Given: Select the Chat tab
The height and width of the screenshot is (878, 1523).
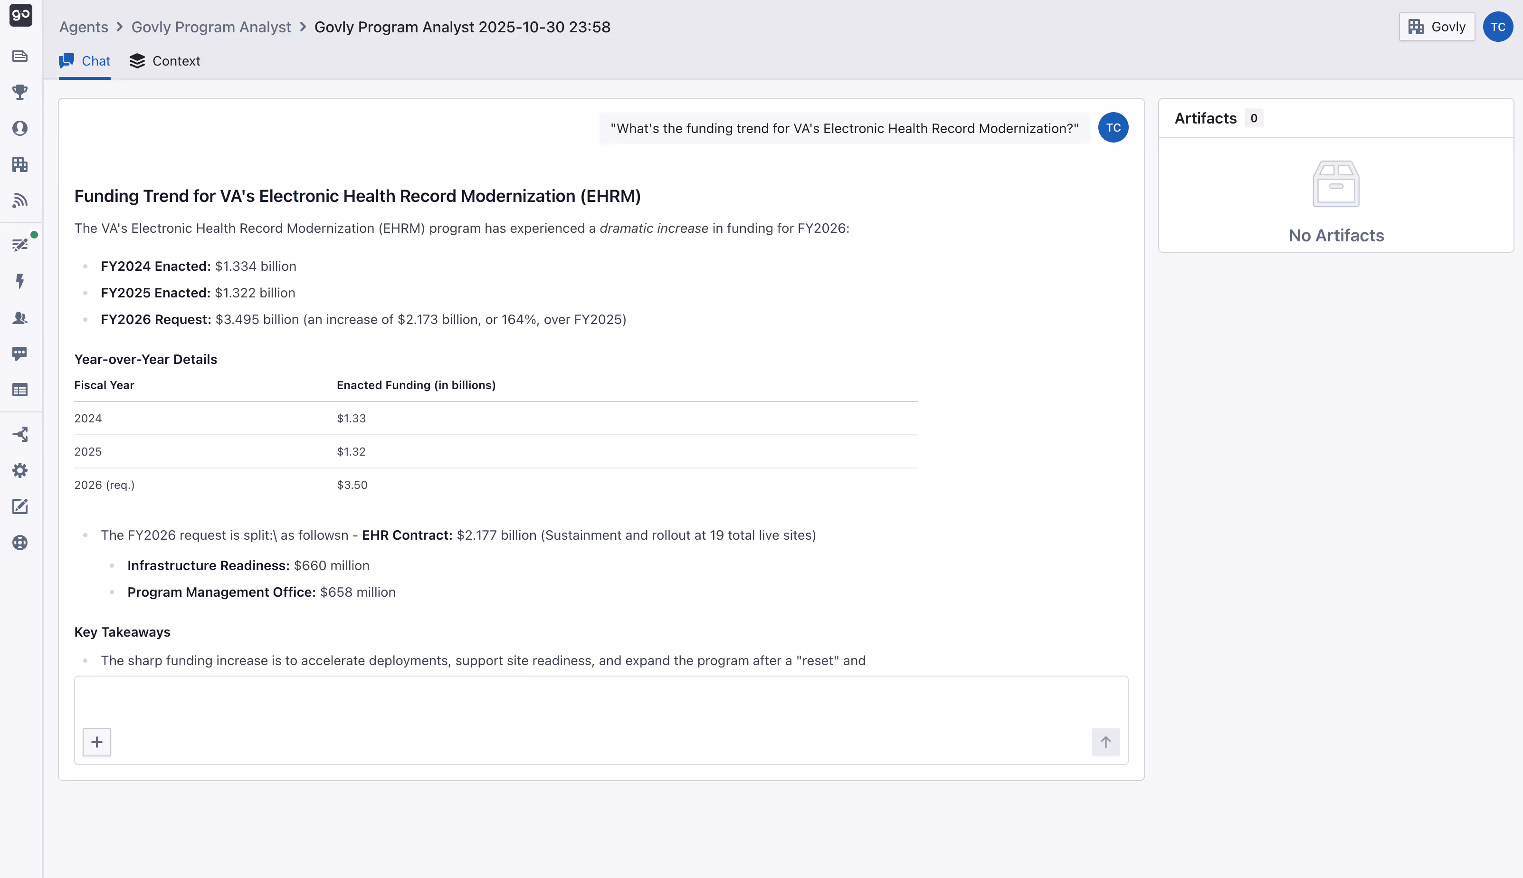Looking at the screenshot, I should click(x=85, y=61).
